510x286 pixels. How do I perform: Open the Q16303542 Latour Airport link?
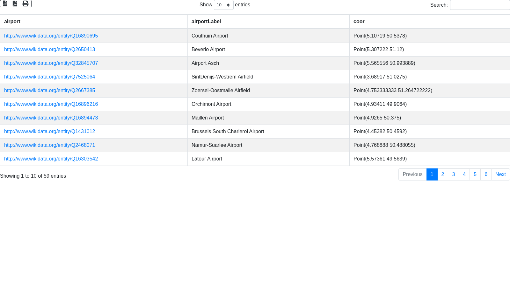pos(51,159)
